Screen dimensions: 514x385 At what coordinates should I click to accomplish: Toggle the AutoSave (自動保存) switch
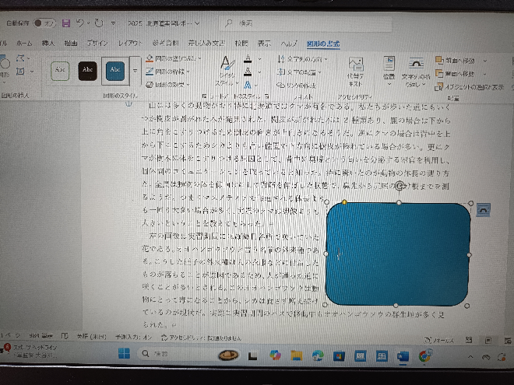(44, 23)
